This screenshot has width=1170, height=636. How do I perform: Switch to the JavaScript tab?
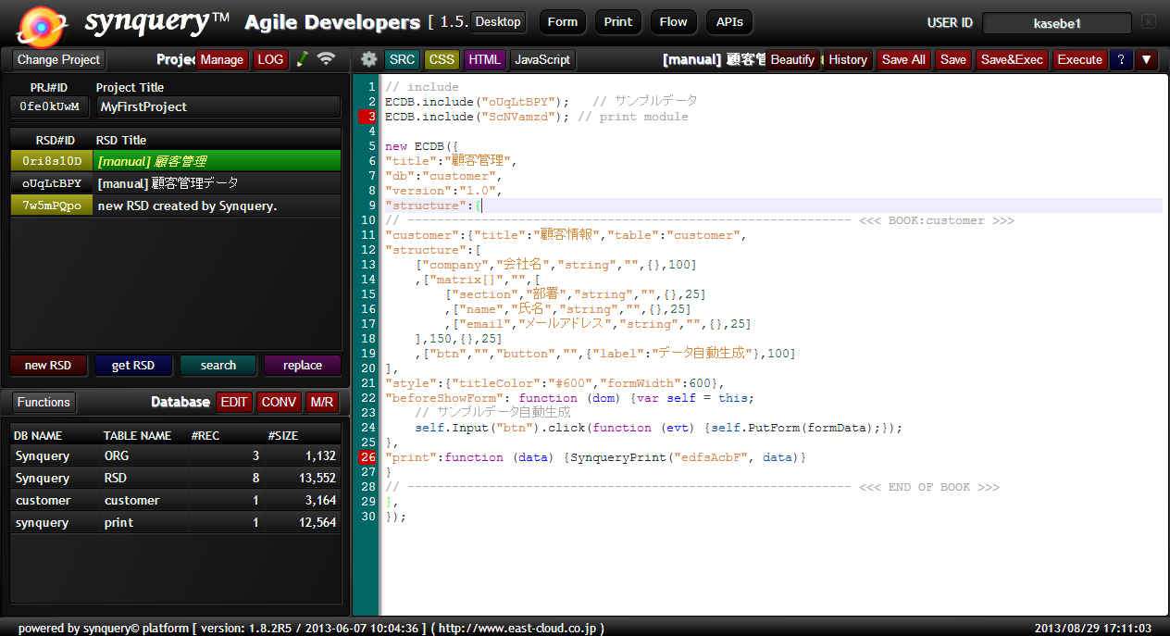click(542, 59)
